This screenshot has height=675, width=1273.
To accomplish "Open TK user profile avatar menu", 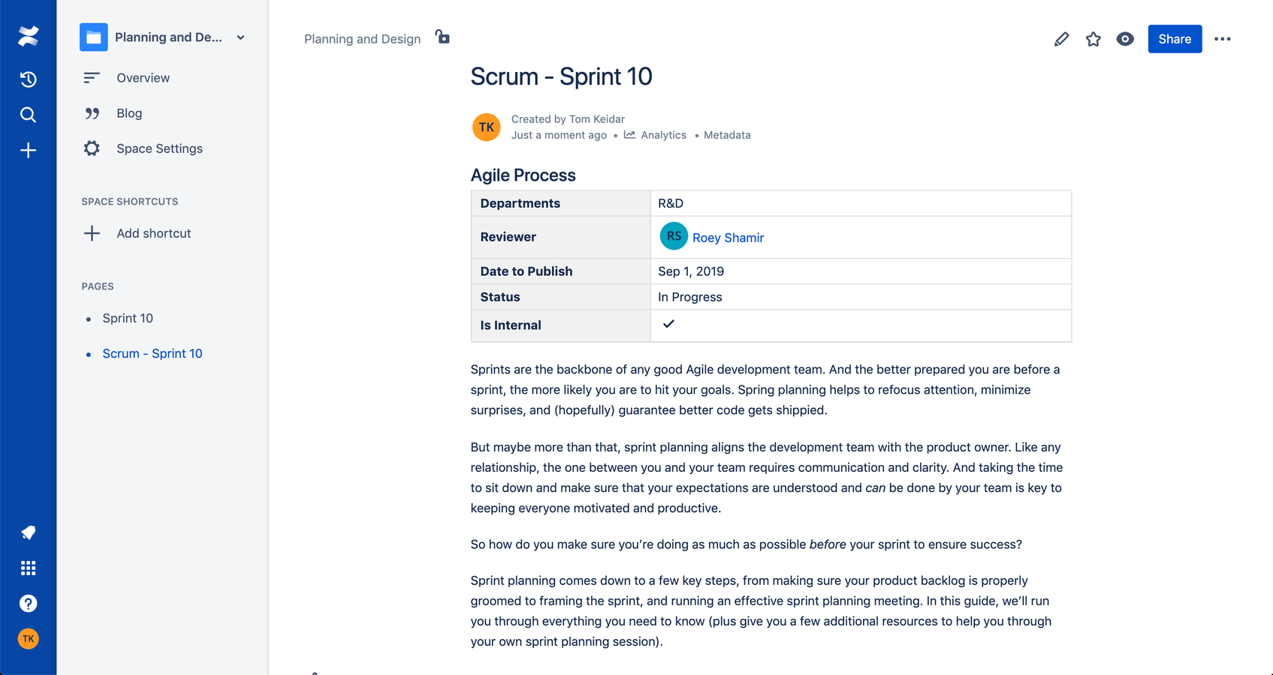I will coord(28,639).
